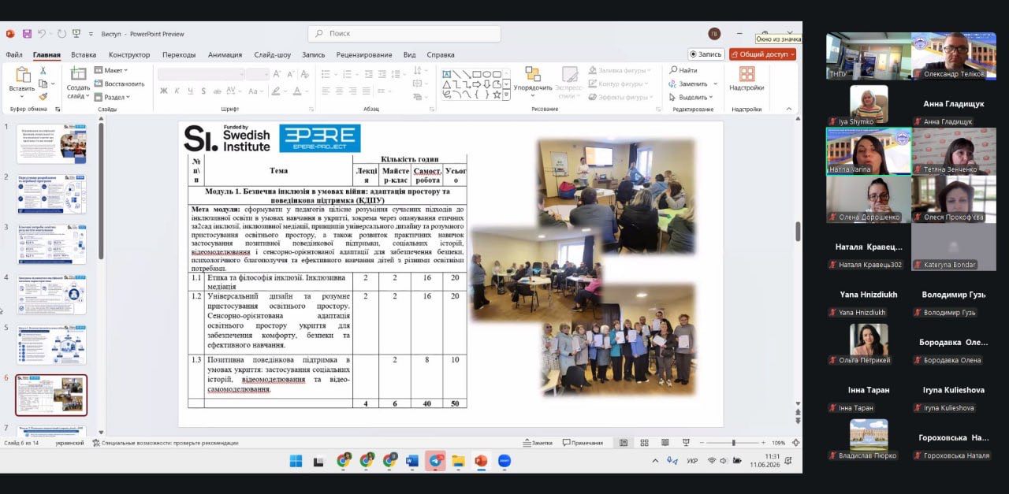1009x494 pixels.
Task: Switch to Slide Sorter view icon
Action: (x=643, y=443)
